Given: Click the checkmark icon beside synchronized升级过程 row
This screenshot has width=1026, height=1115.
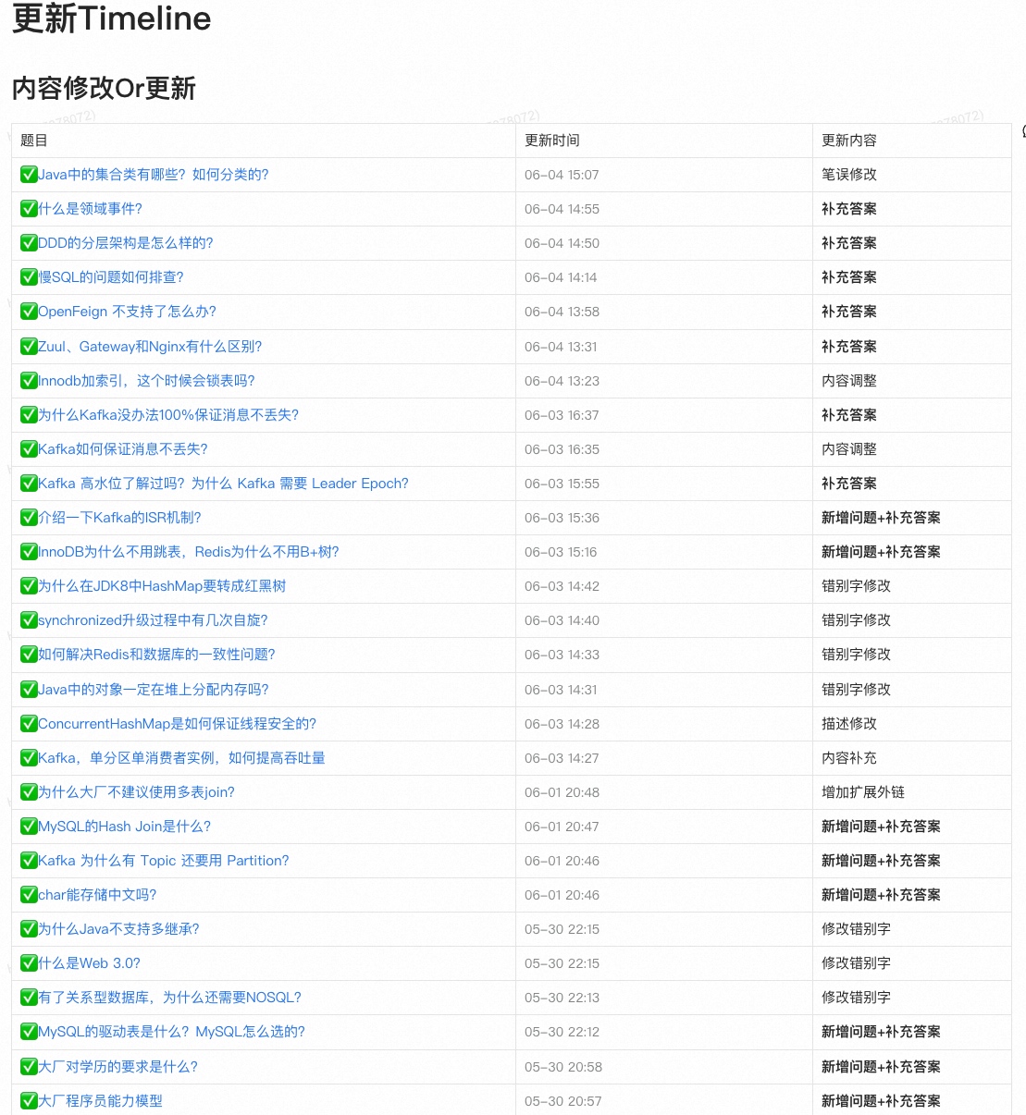Looking at the screenshot, I should tap(29, 620).
